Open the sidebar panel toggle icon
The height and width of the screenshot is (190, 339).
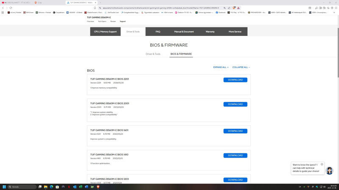point(320,8)
